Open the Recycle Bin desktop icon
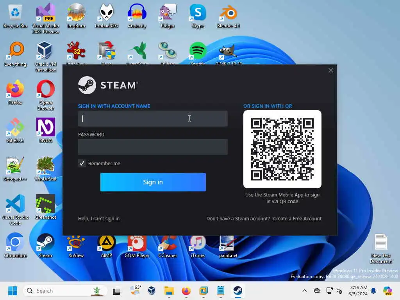Image resolution: width=400 pixels, height=300 pixels. click(x=15, y=16)
